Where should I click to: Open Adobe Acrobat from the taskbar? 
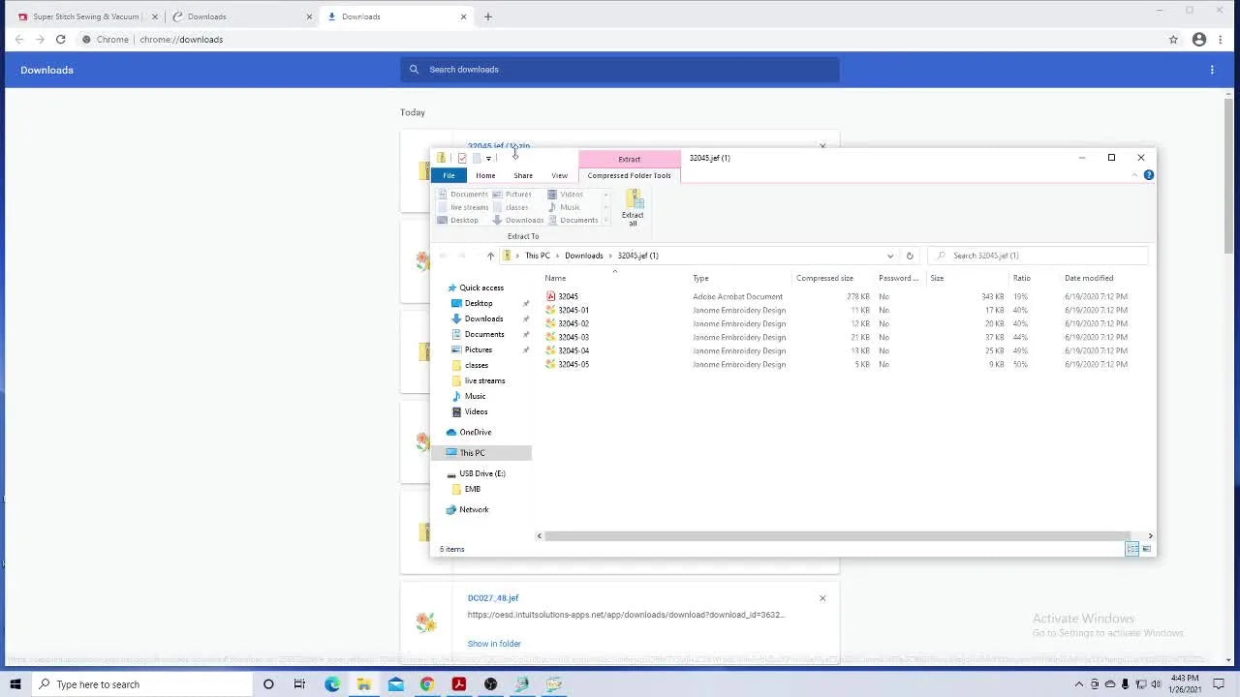point(458,684)
